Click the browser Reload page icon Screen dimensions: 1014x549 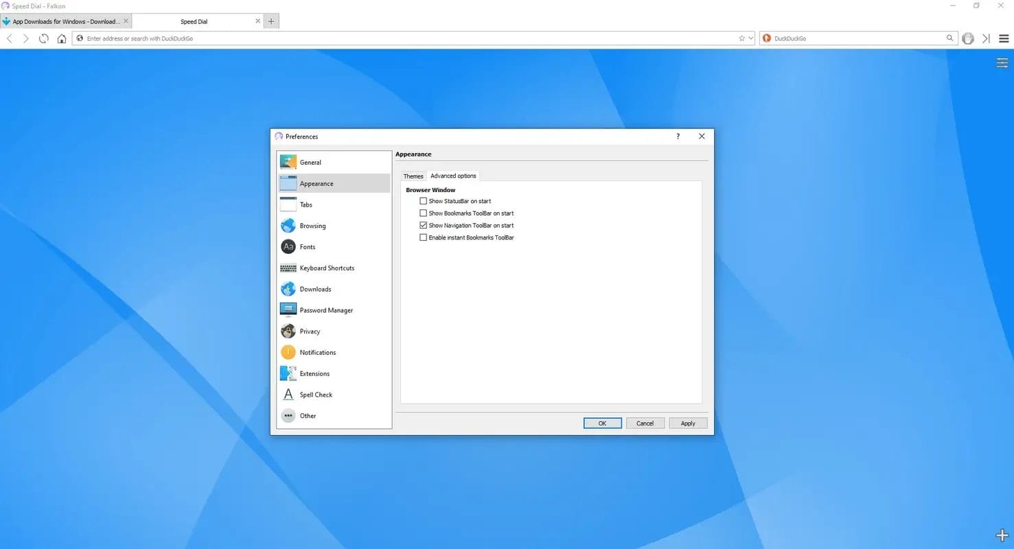pyautogui.click(x=44, y=38)
